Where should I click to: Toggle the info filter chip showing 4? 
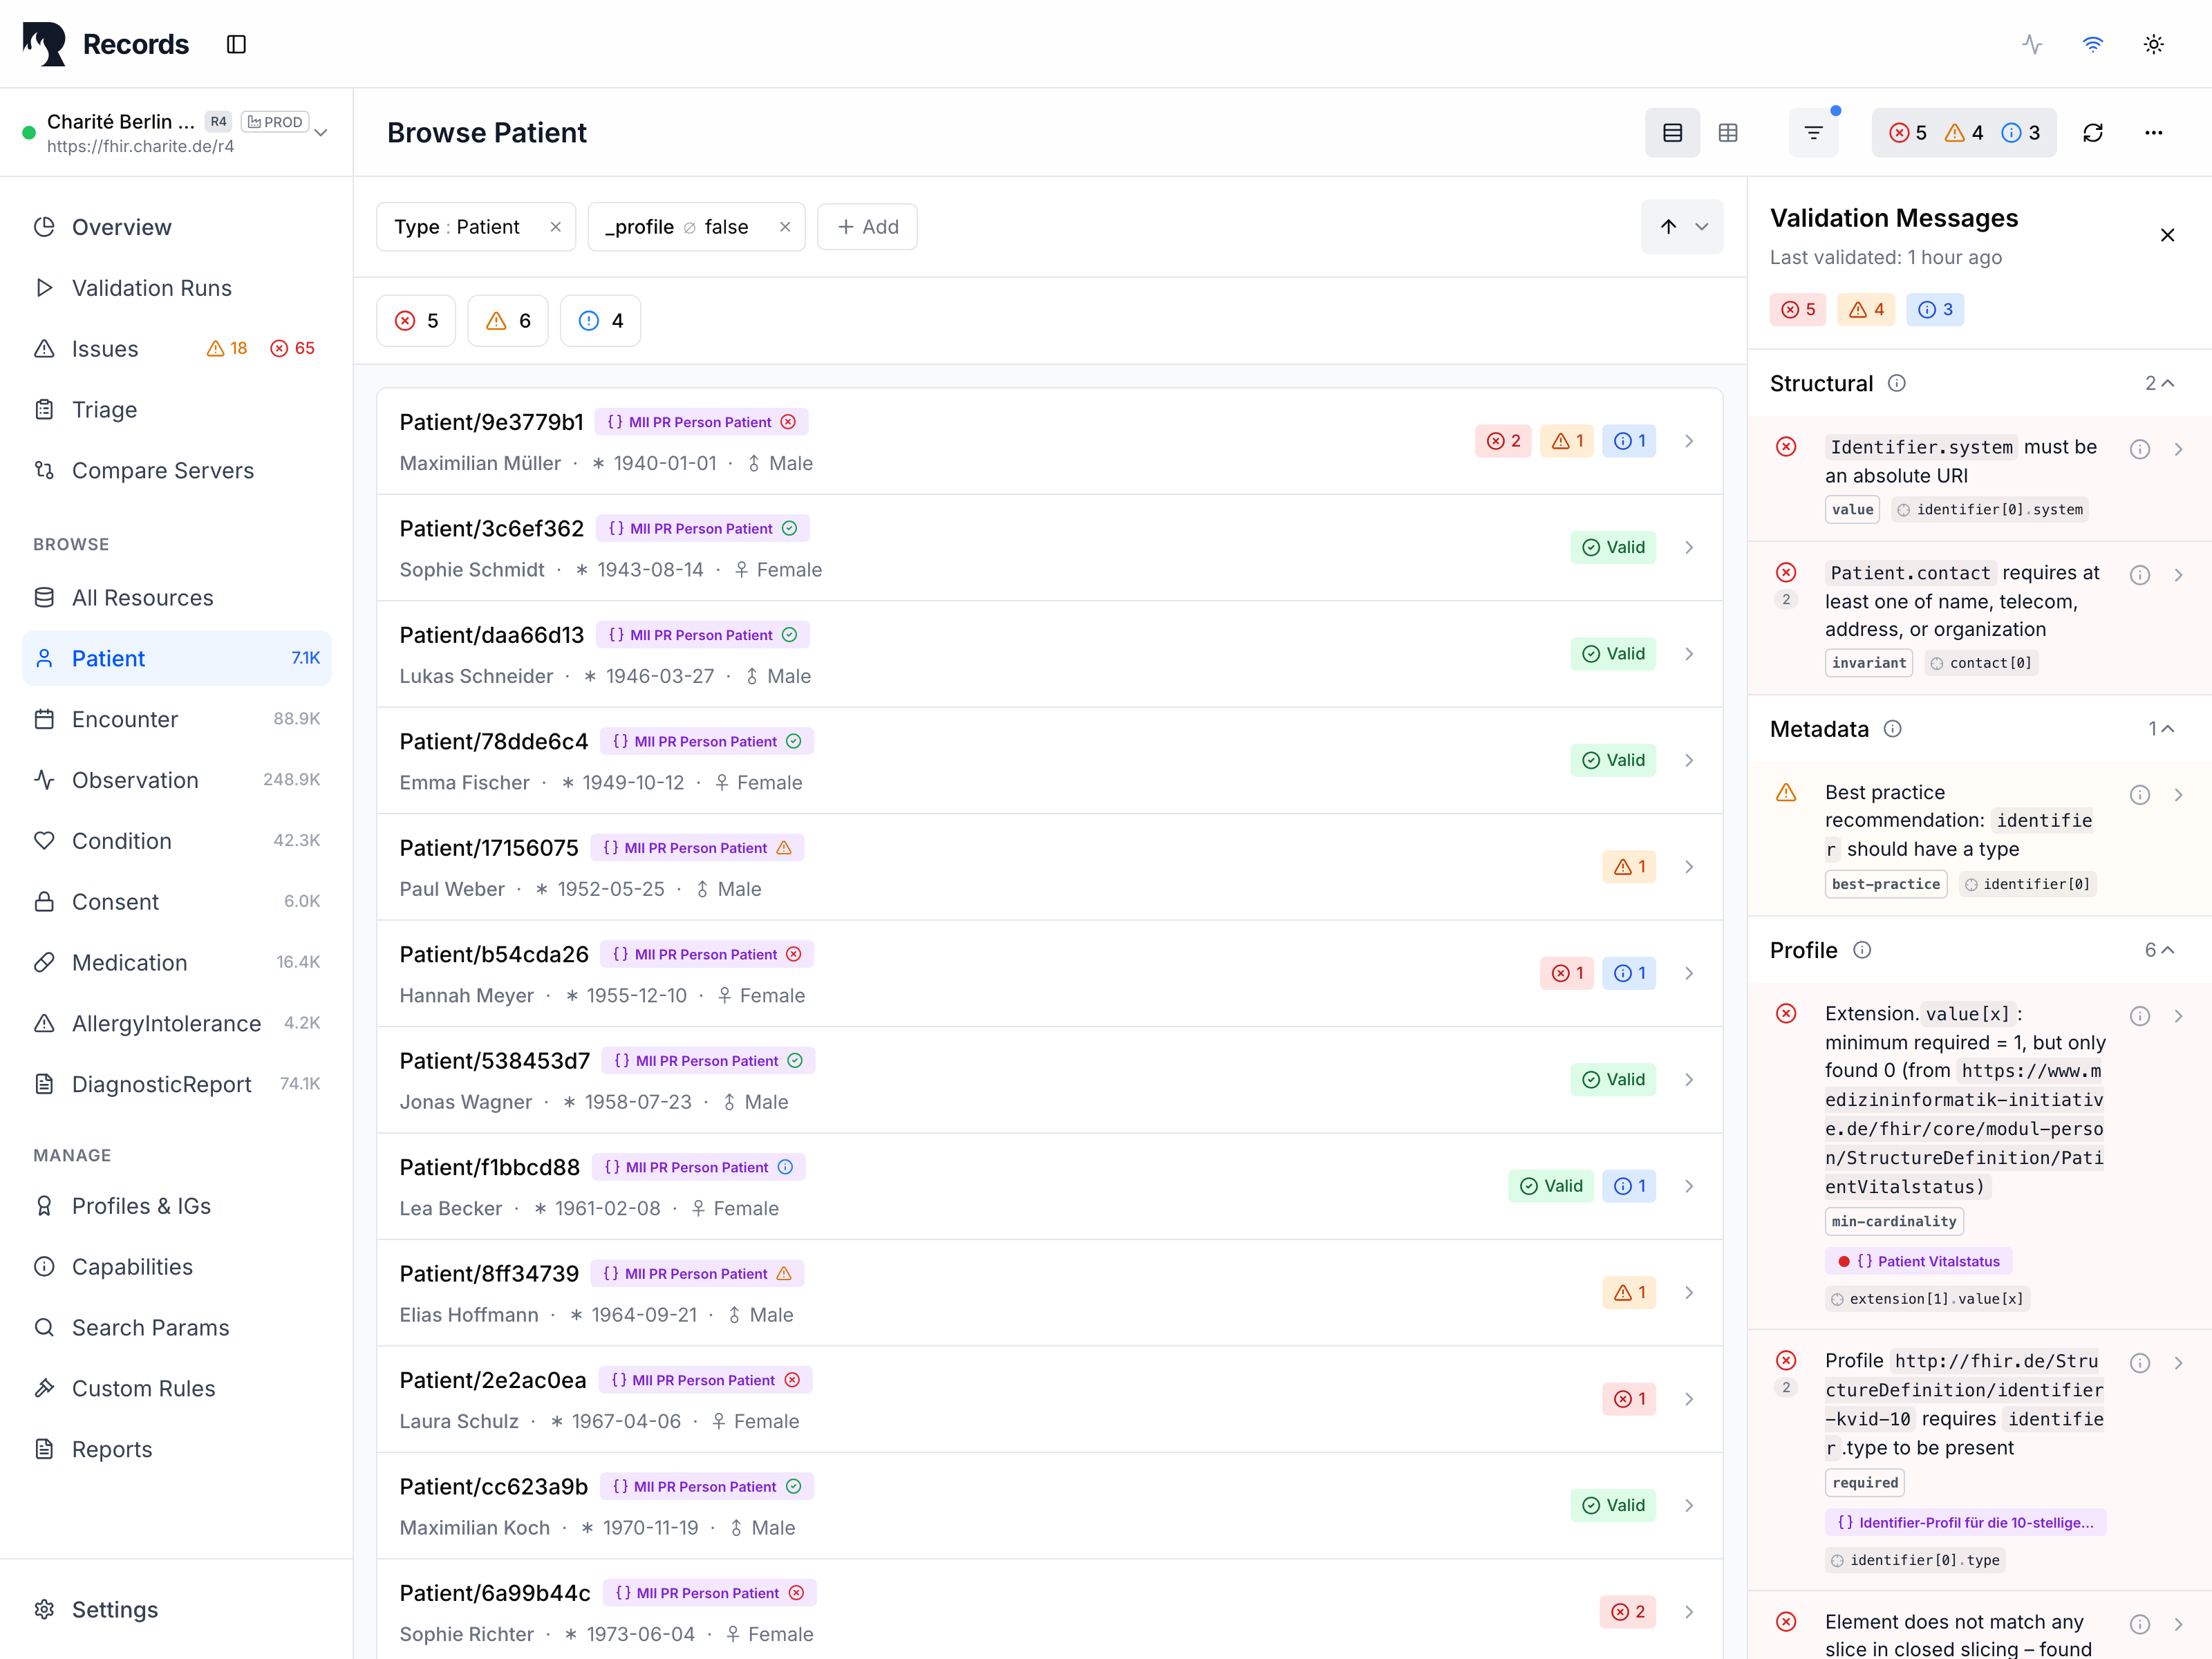click(600, 321)
